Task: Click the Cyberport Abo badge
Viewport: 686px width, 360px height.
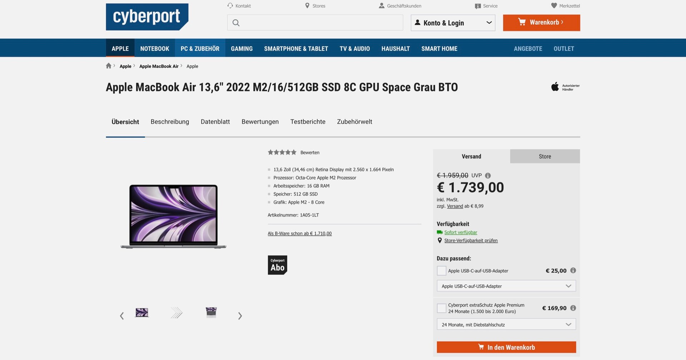Action: (278, 265)
